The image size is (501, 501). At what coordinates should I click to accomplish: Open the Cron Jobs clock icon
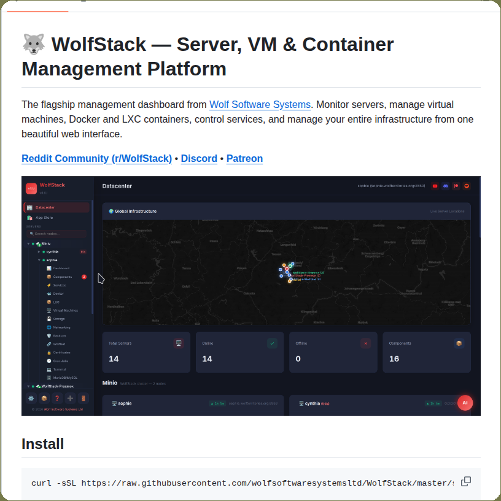[49, 361]
